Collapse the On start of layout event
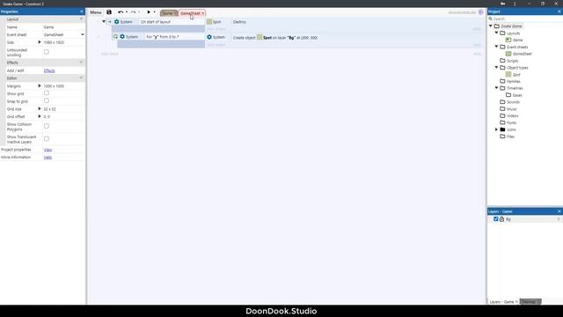563x317 pixels. pyautogui.click(x=104, y=21)
